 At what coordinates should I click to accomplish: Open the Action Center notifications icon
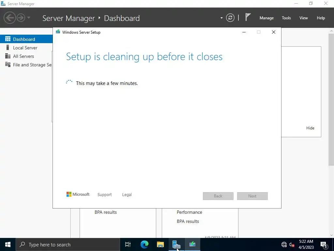tap(324, 244)
